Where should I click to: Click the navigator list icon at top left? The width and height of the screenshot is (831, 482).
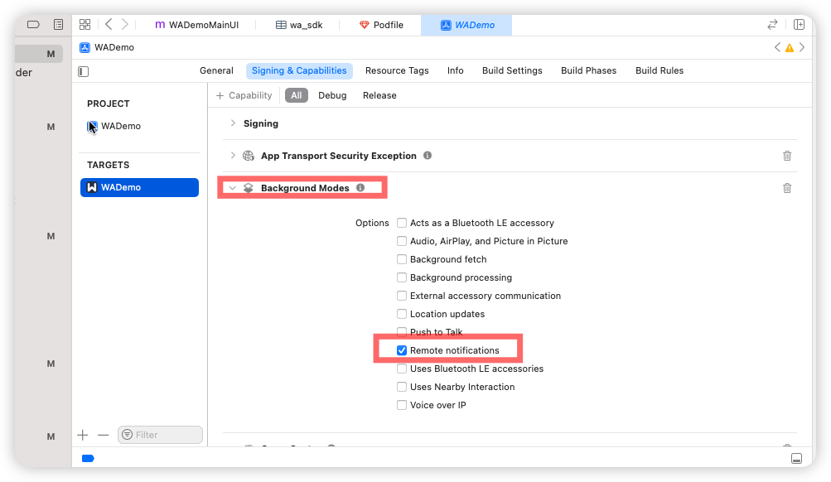pos(58,24)
